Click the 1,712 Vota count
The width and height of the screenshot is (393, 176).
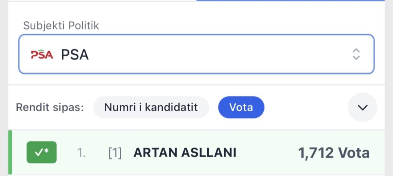pyautogui.click(x=334, y=153)
